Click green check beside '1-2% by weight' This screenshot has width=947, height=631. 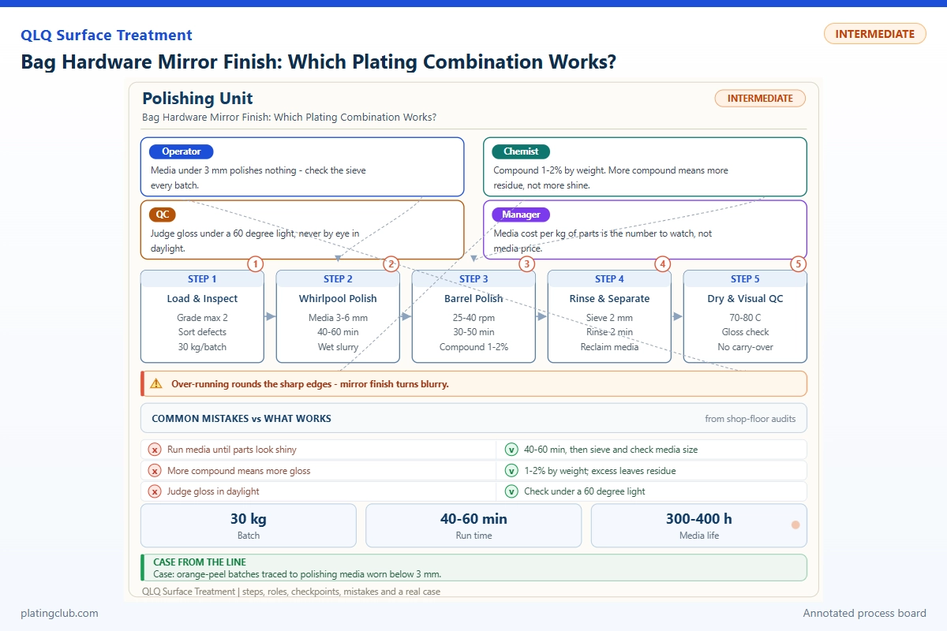click(511, 471)
